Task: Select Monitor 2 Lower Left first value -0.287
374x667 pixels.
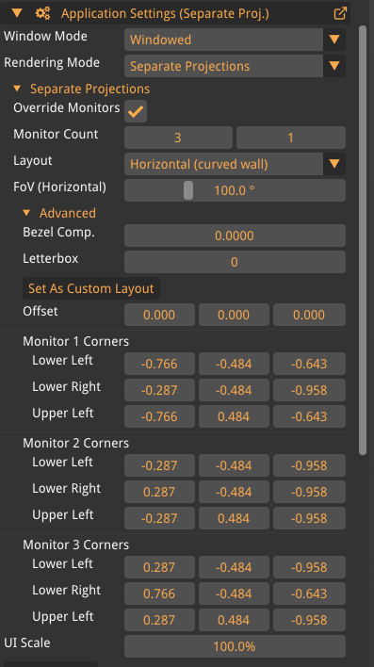Action: (159, 465)
